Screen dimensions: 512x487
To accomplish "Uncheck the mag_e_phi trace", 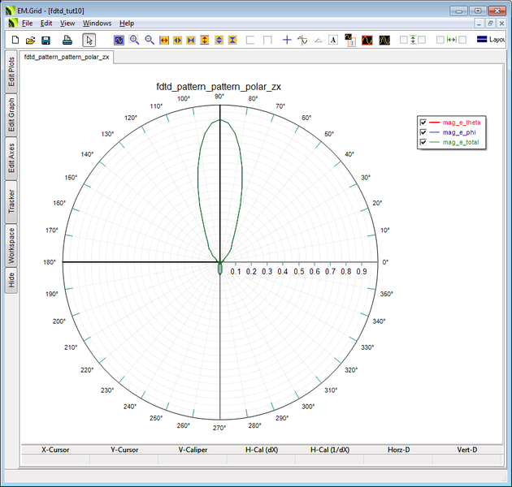I will pos(423,132).
